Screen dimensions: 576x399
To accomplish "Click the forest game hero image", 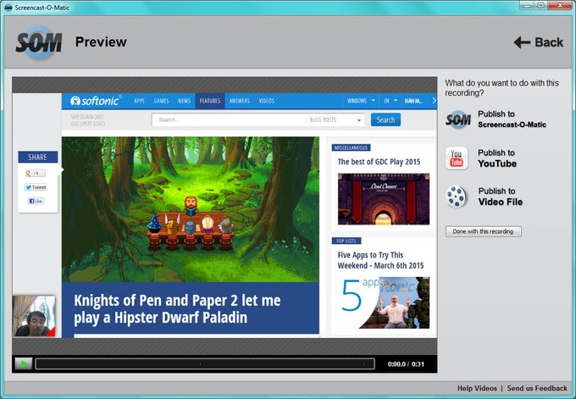I will coord(191,209).
